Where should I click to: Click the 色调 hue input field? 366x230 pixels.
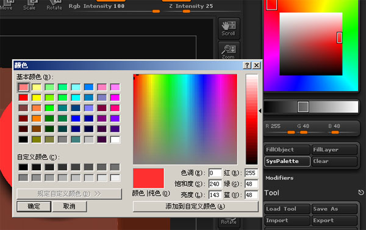click(x=215, y=173)
